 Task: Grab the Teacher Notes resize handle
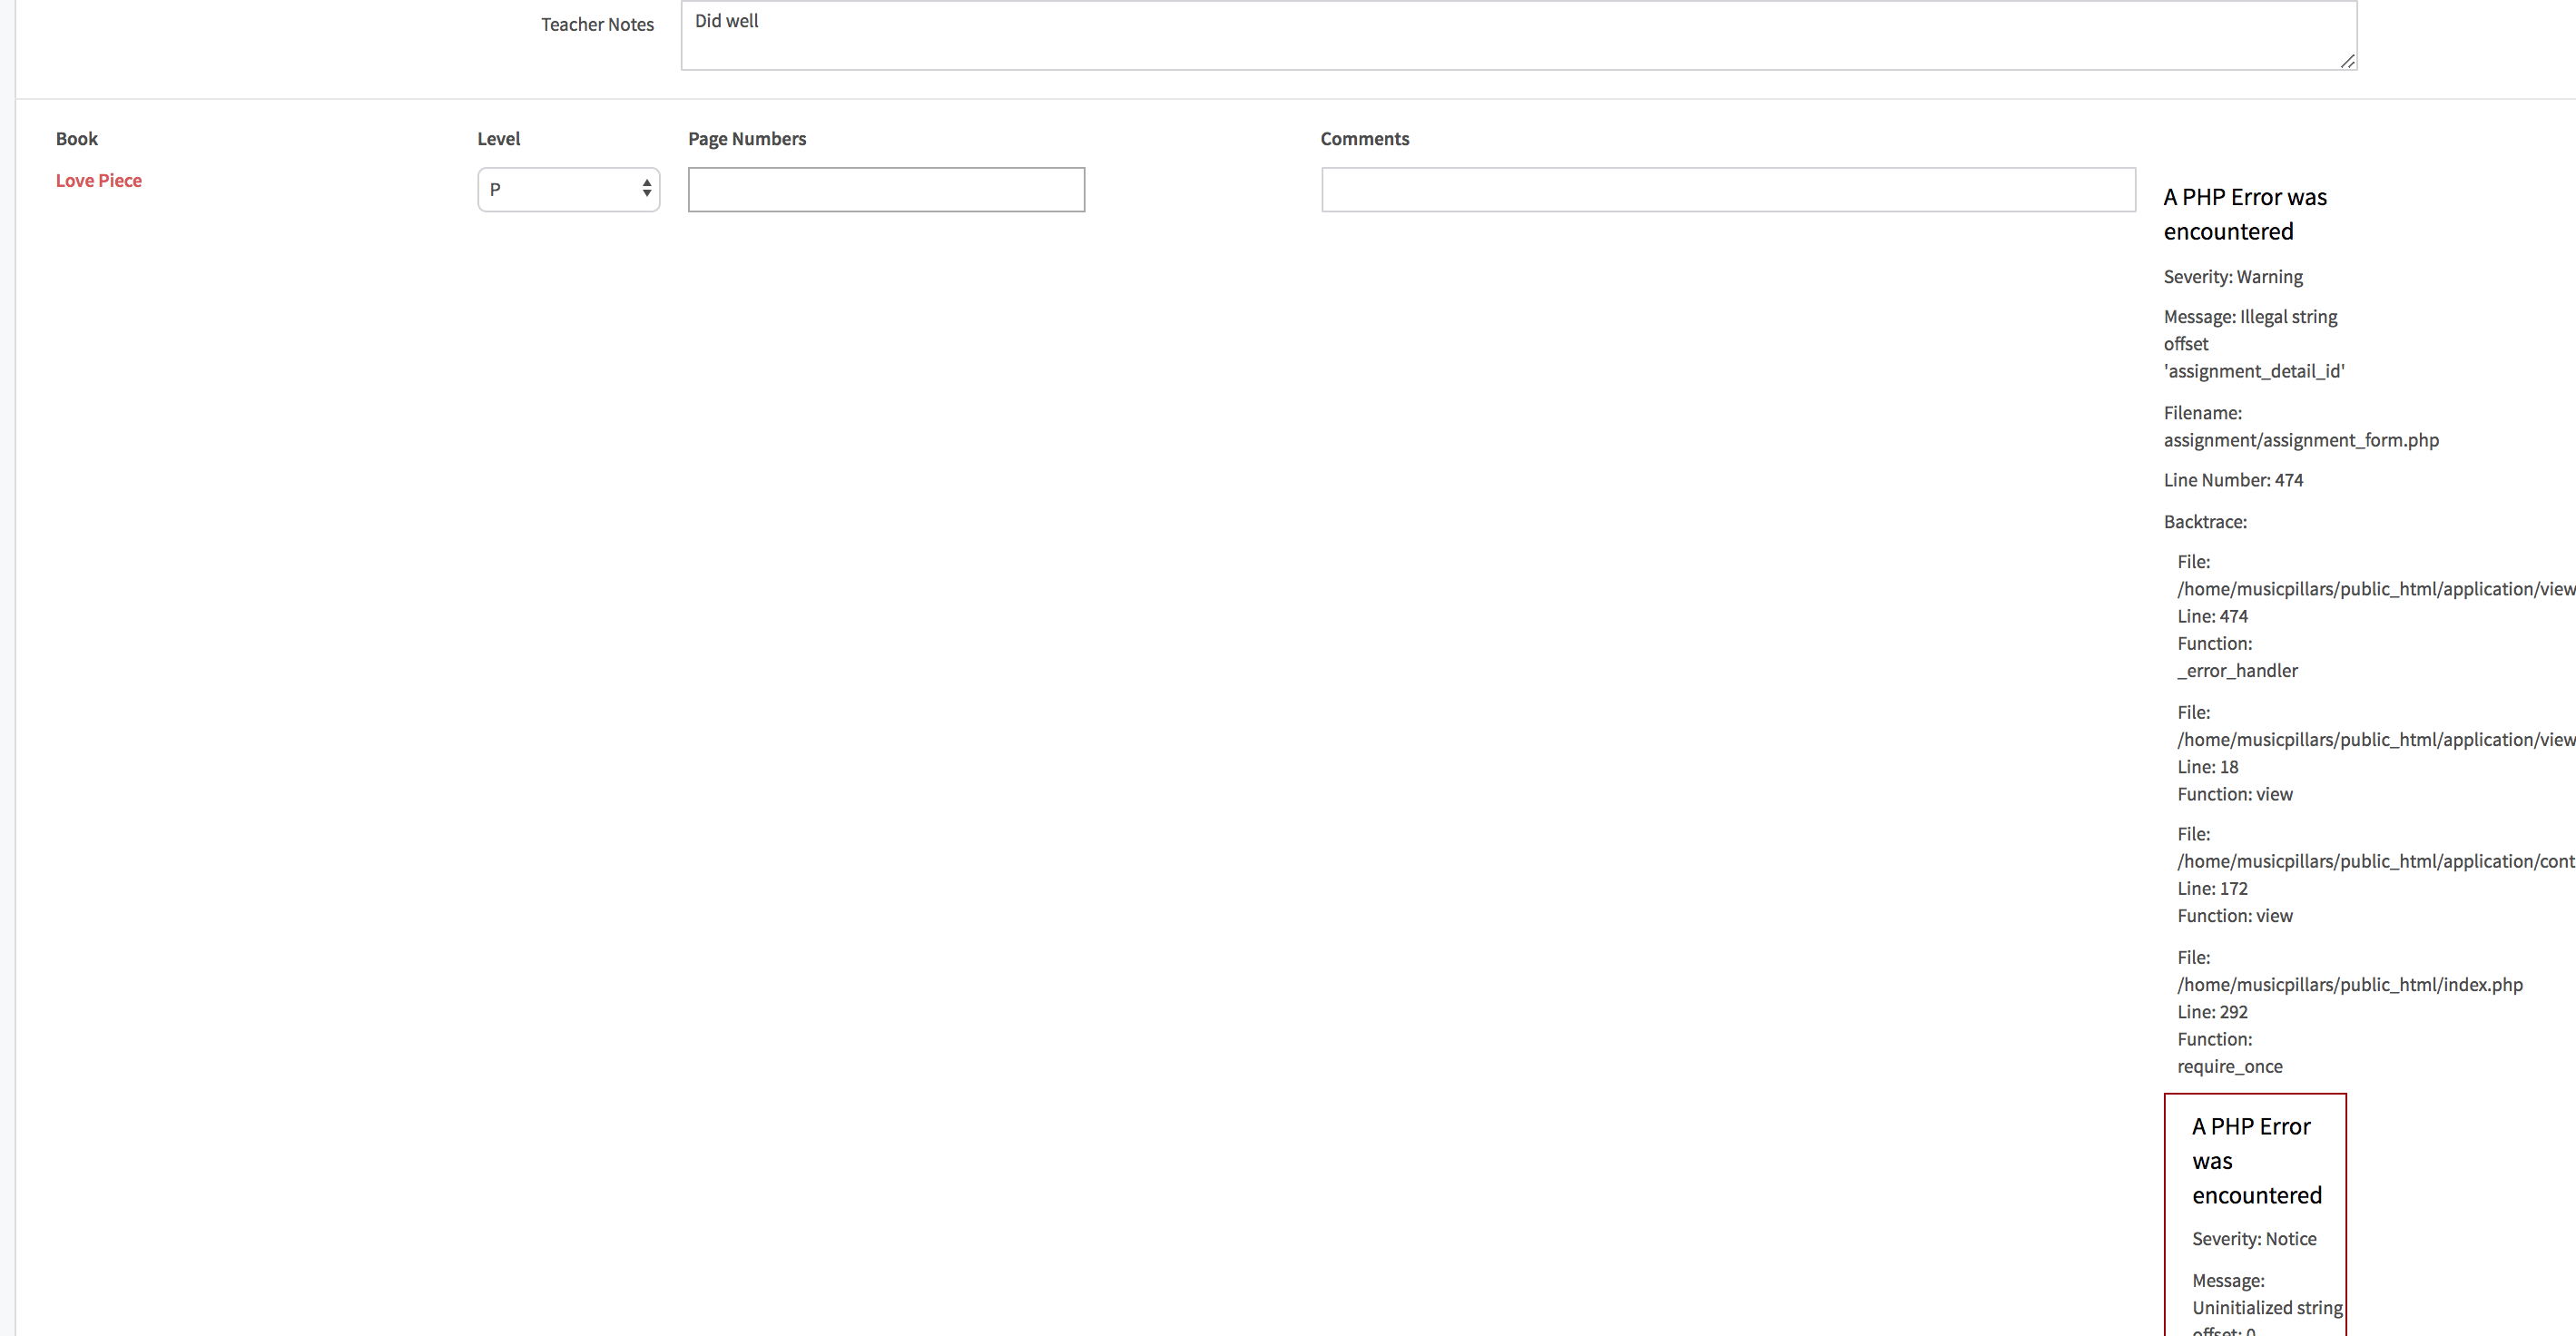pyautogui.click(x=2347, y=61)
